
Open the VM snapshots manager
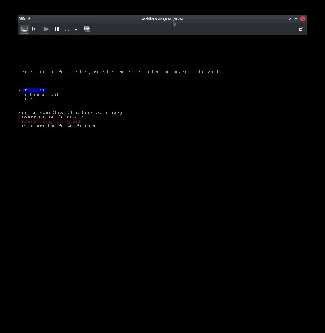pyautogui.click(x=87, y=29)
